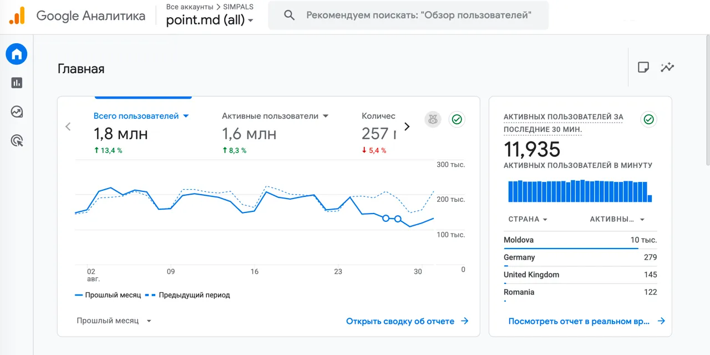Open the point.md (all) property selector
This screenshot has height=355, width=710.
coord(210,21)
